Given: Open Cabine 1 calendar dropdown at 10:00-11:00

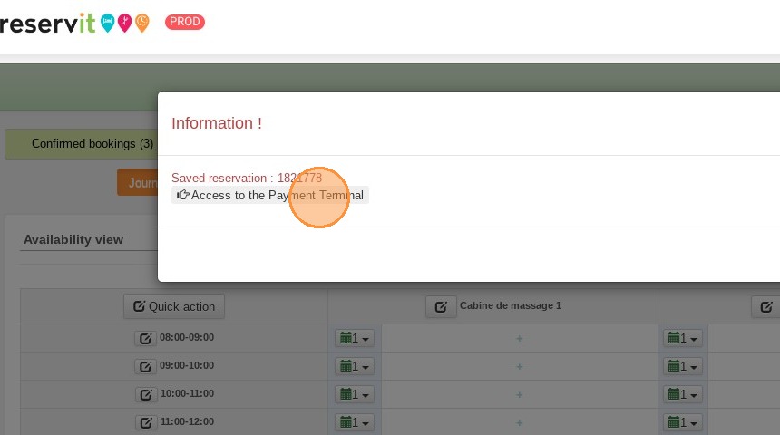Looking at the screenshot, I should pos(355,395).
